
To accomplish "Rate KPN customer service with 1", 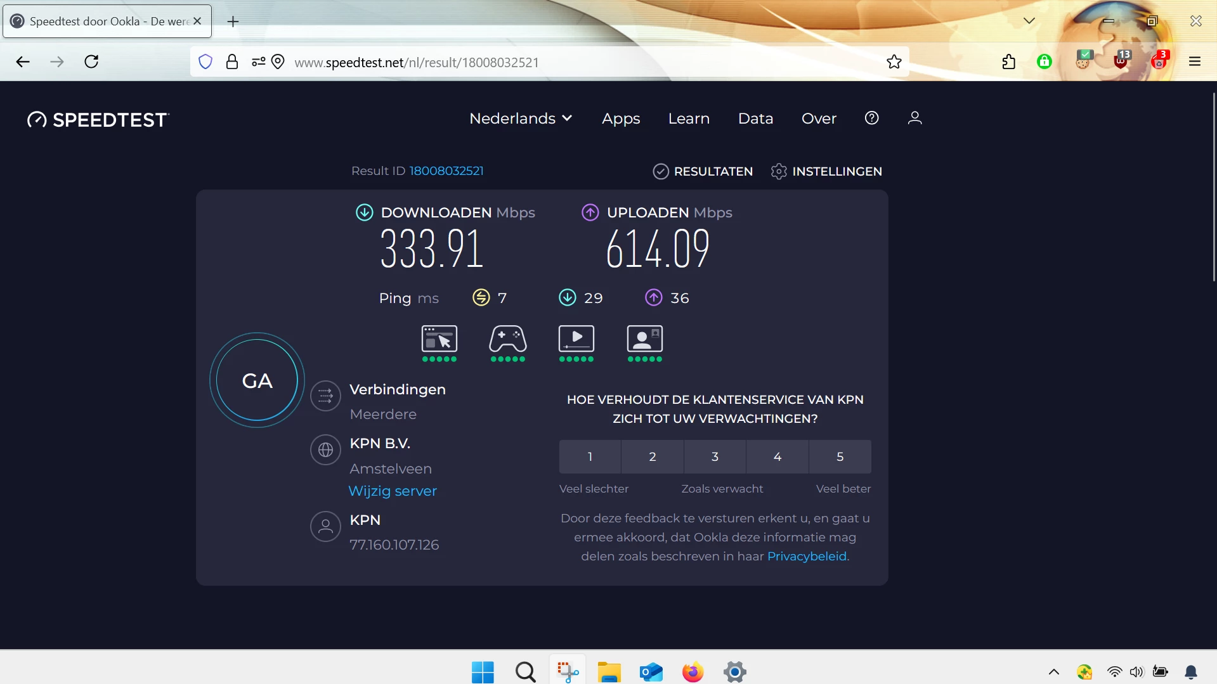I will pyautogui.click(x=590, y=456).
